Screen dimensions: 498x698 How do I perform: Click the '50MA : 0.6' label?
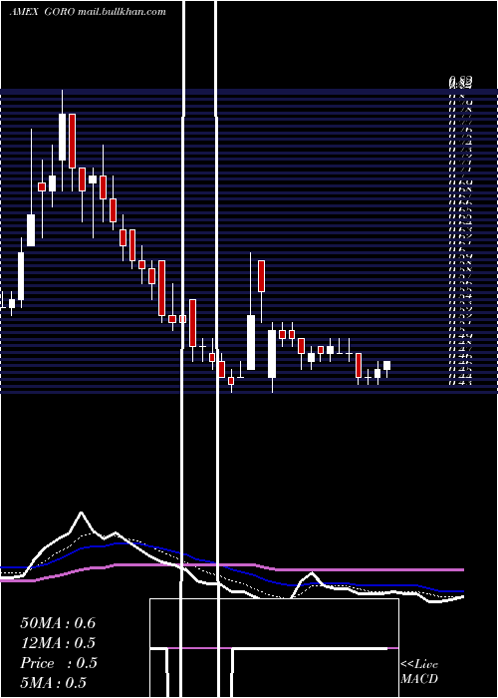pos(58,623)
